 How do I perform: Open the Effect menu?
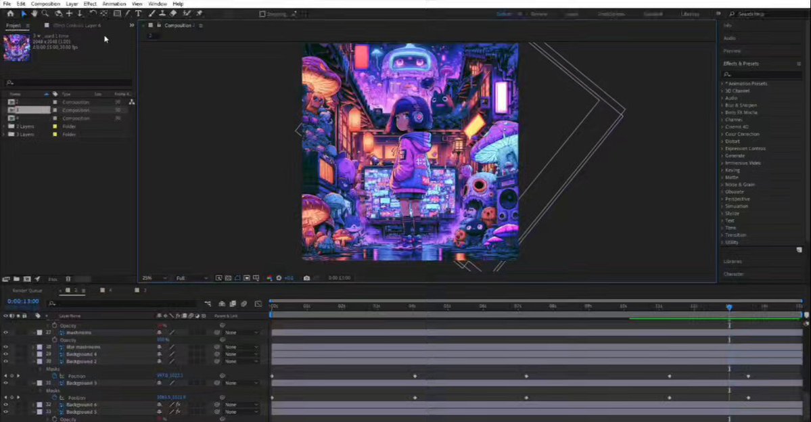click(90, 3)
